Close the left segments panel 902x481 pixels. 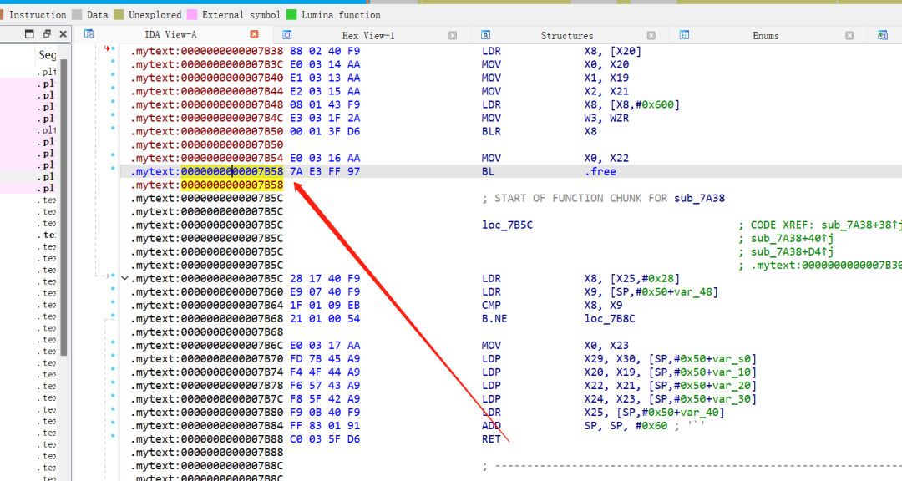click(x=63, y=34)
